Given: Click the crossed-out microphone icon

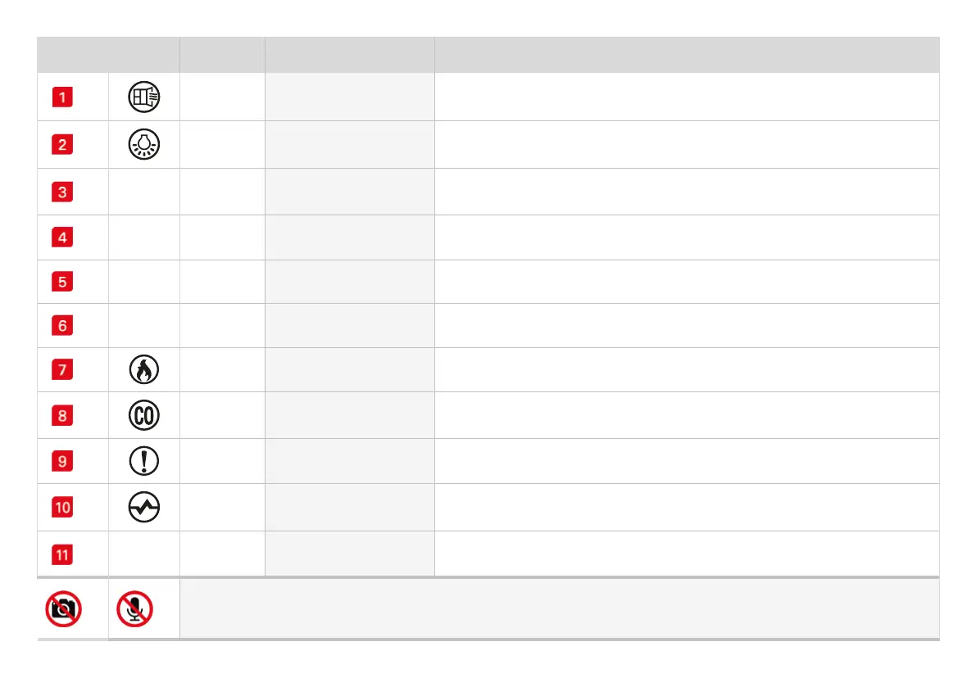Looking at the screenshot, I should (134, 609).
